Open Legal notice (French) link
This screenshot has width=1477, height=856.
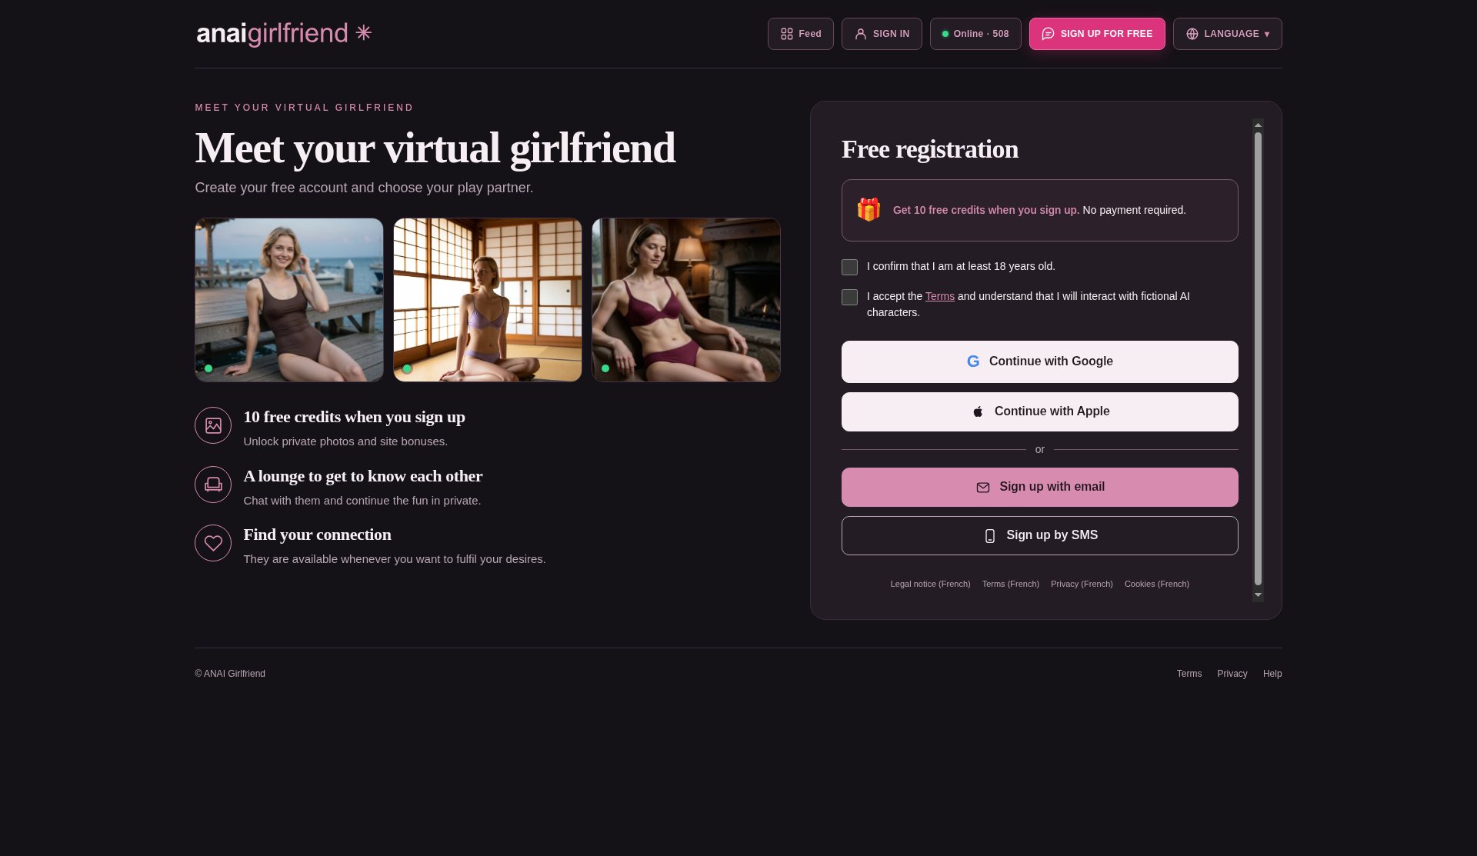930,584
